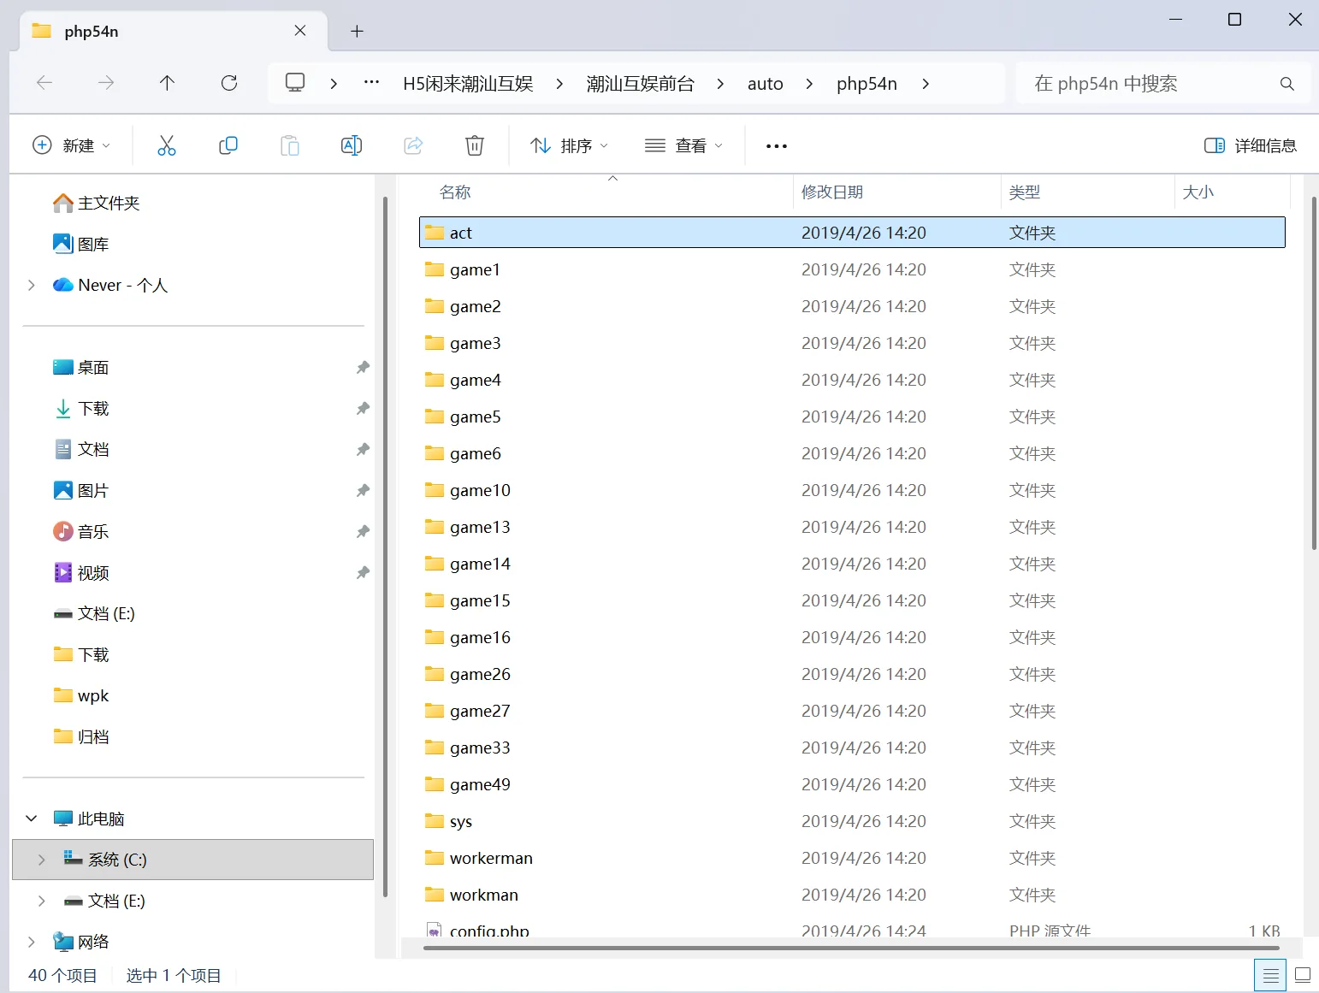Expand Network (网络) node
The height and width of the screenshot is (993, 1319).
[x=32, y=942]
